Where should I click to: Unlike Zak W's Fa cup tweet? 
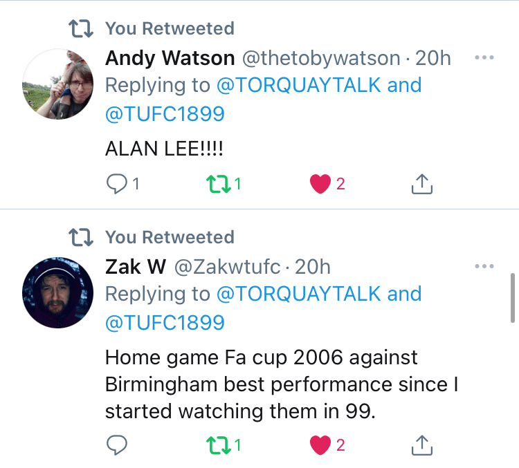pos(320,446)
